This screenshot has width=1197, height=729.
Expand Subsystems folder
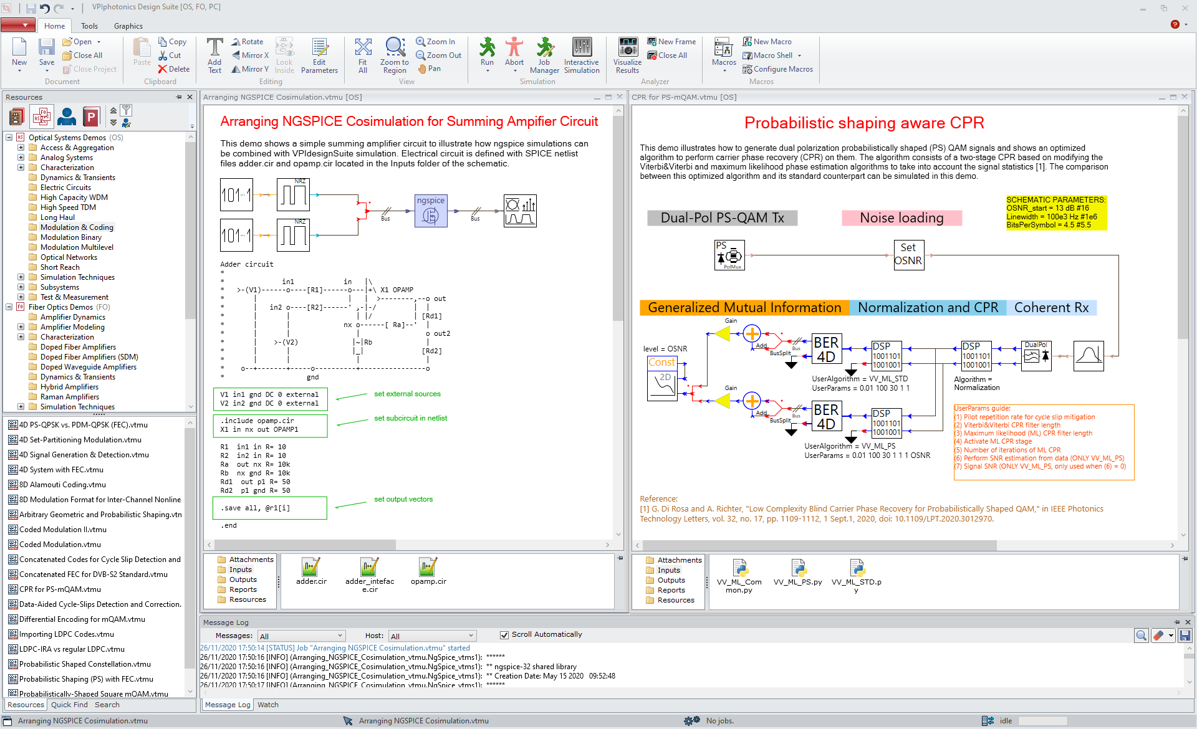coord(21,287)
